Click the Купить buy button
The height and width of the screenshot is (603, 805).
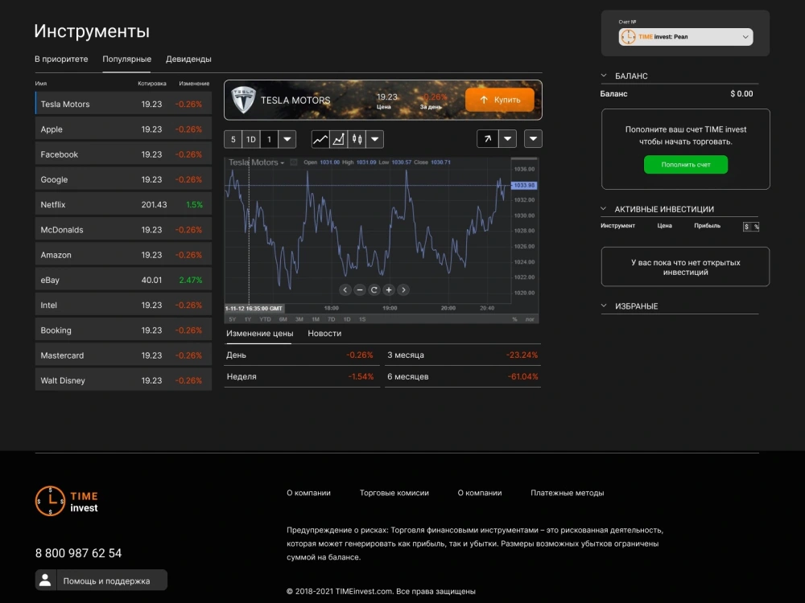tap(500, 100)
